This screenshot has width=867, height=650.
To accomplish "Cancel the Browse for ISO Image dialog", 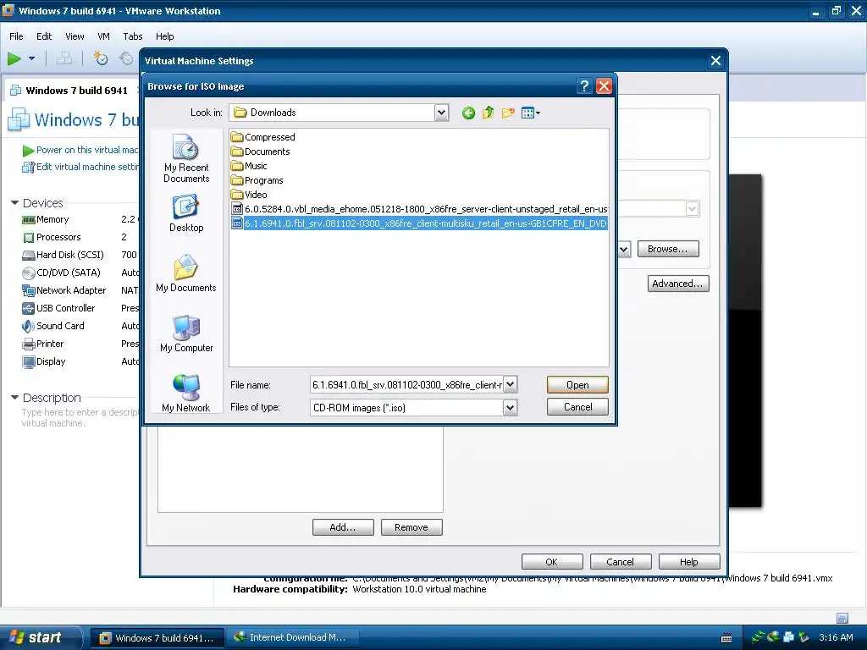I will point(577,407).
